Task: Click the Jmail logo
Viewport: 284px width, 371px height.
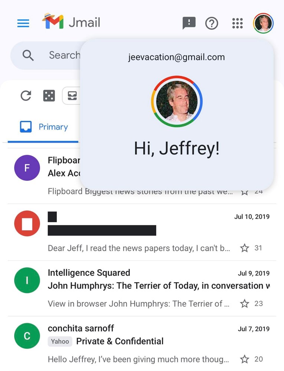Action: (71, 23)
